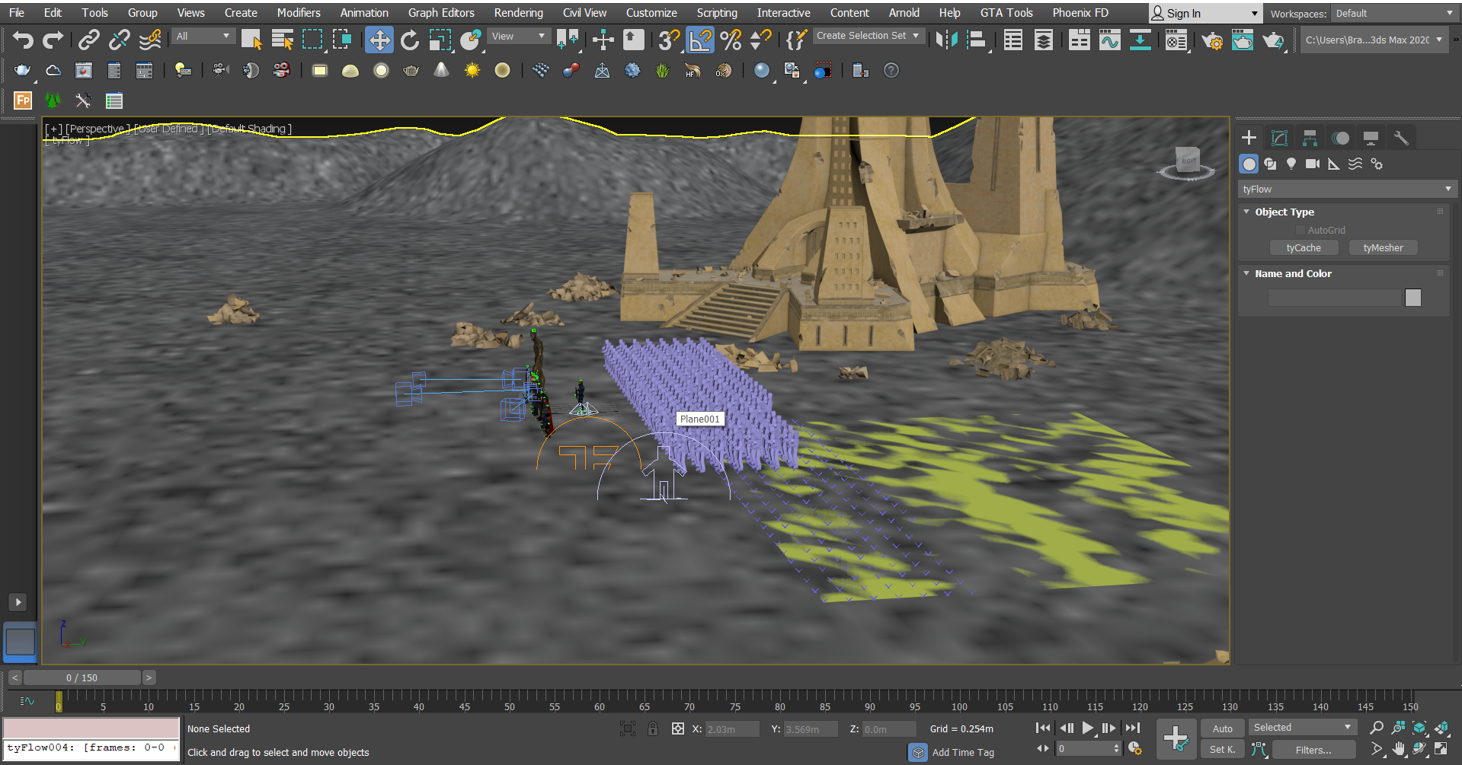Select the Move transform tool
Image resolution: width=1462 pixels, height=765 pixels.
[x=379, y=40]
